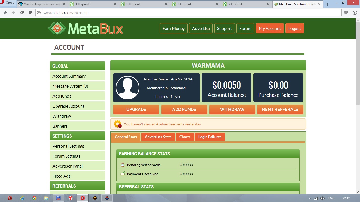Screen dimensions: 360x202
Task: Open the Opera menu button
Action: [8, 3]
